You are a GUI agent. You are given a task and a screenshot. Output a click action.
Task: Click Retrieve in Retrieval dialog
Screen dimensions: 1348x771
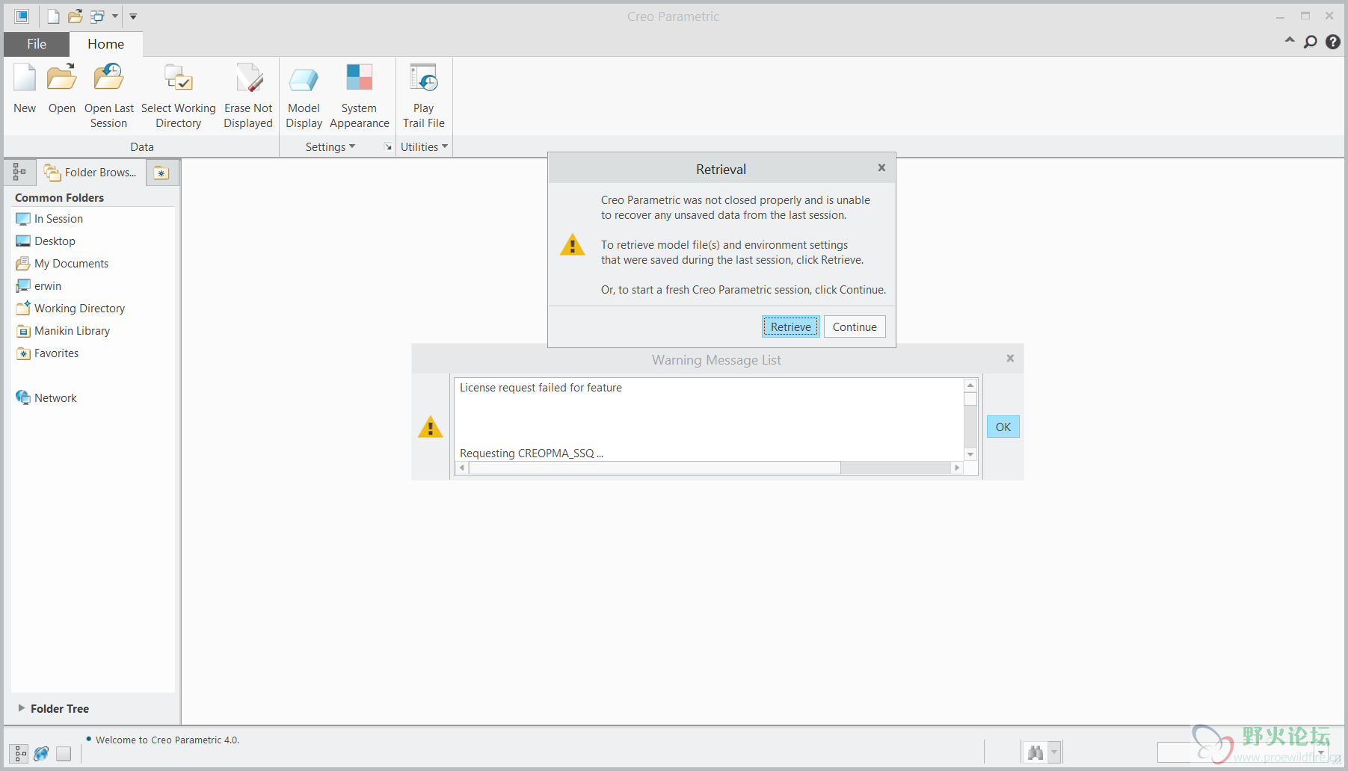(x=791, y=326)
